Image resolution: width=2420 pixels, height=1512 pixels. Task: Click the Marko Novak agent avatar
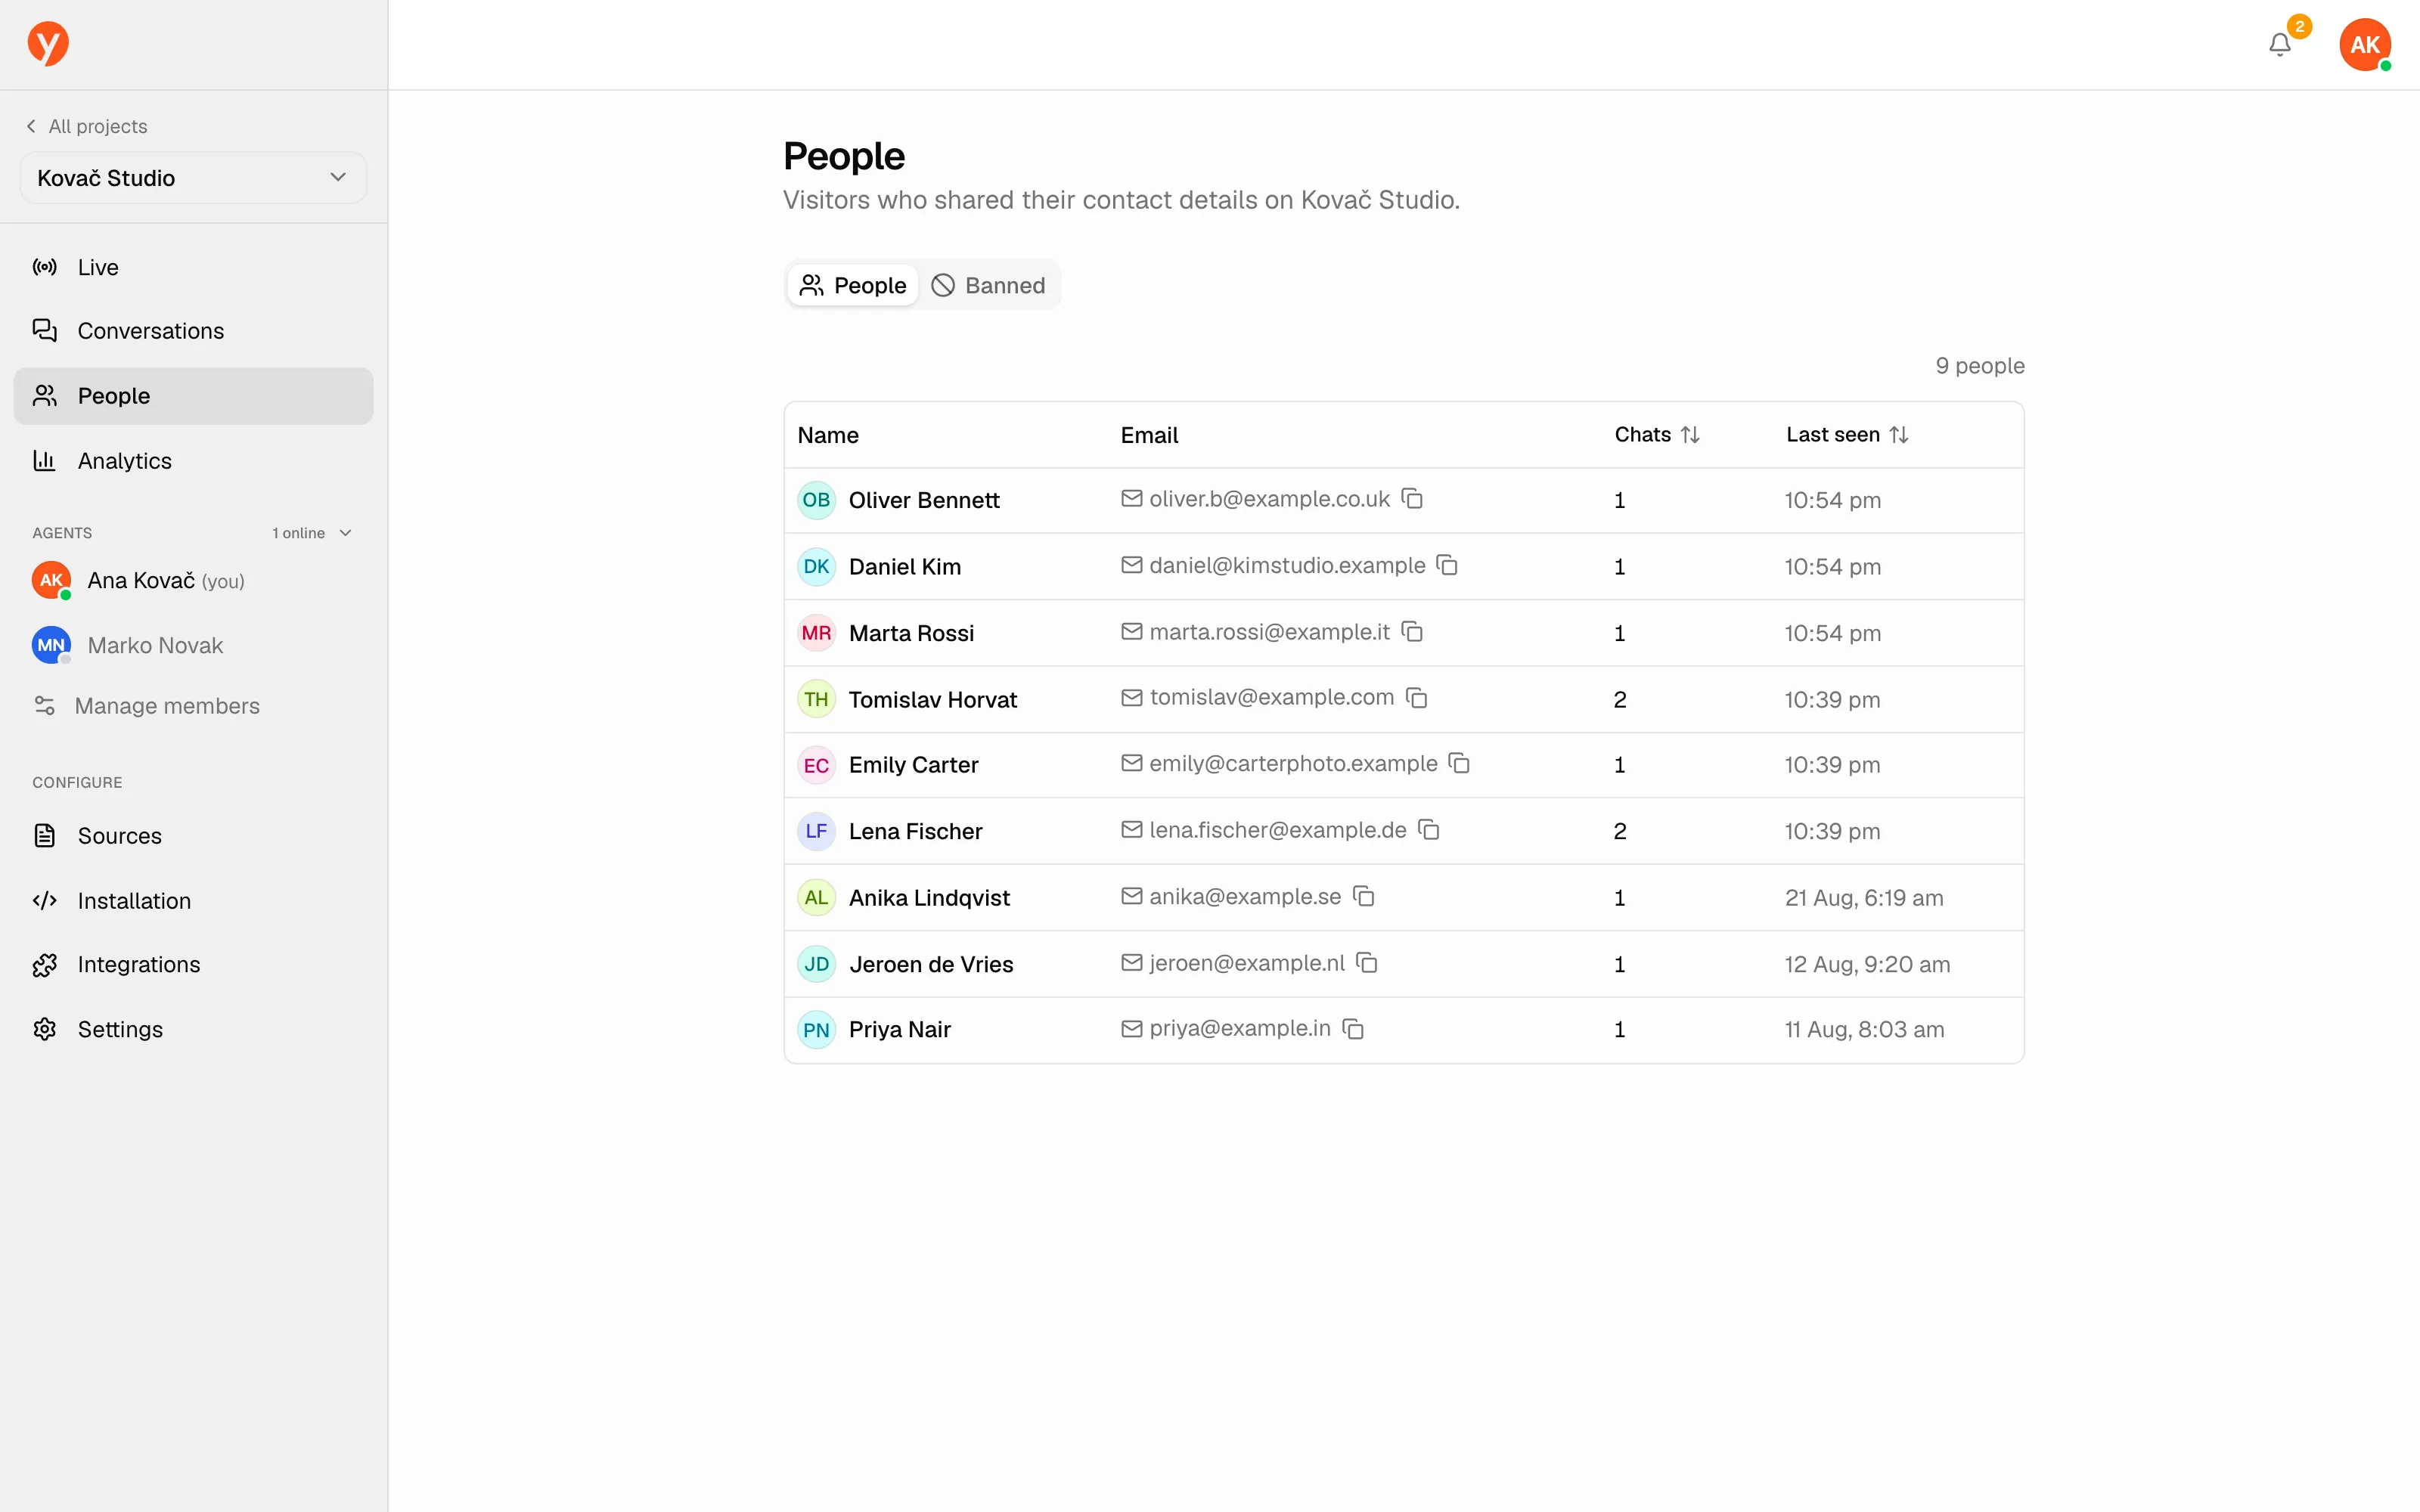51,645
